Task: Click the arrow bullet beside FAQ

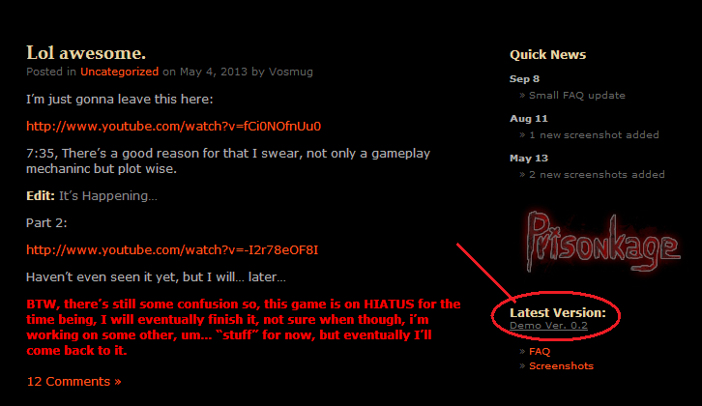Action: click(522, 352)
